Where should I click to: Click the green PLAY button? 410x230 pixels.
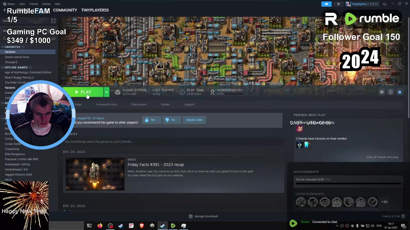[x=83, y=92]
